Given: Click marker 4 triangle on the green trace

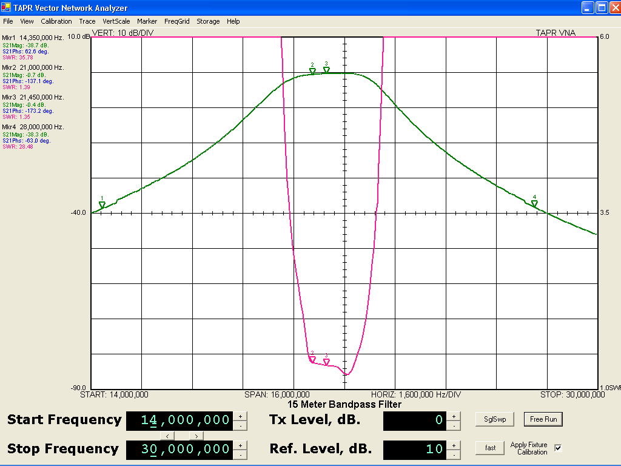Looking at the screenshot, I should click(534, 203).
